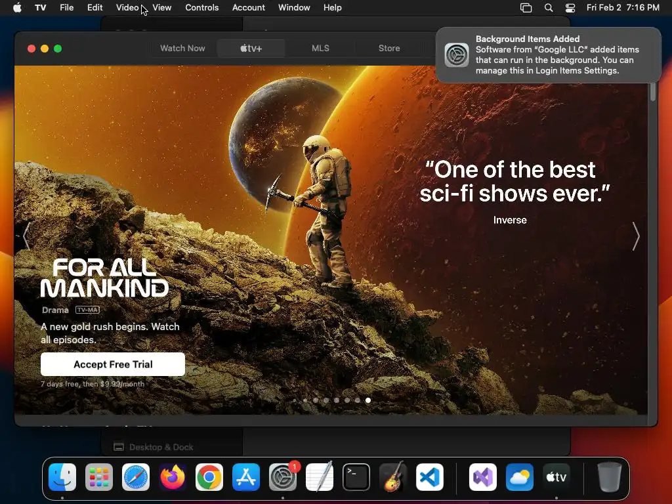Open the Account menu
672x504 pixels.
(249, 7)
